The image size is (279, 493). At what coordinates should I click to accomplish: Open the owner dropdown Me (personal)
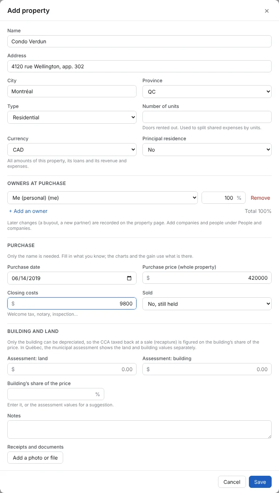[102, 198]
